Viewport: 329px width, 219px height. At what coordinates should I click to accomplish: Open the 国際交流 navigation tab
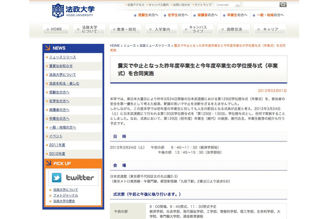click(234, 29)
